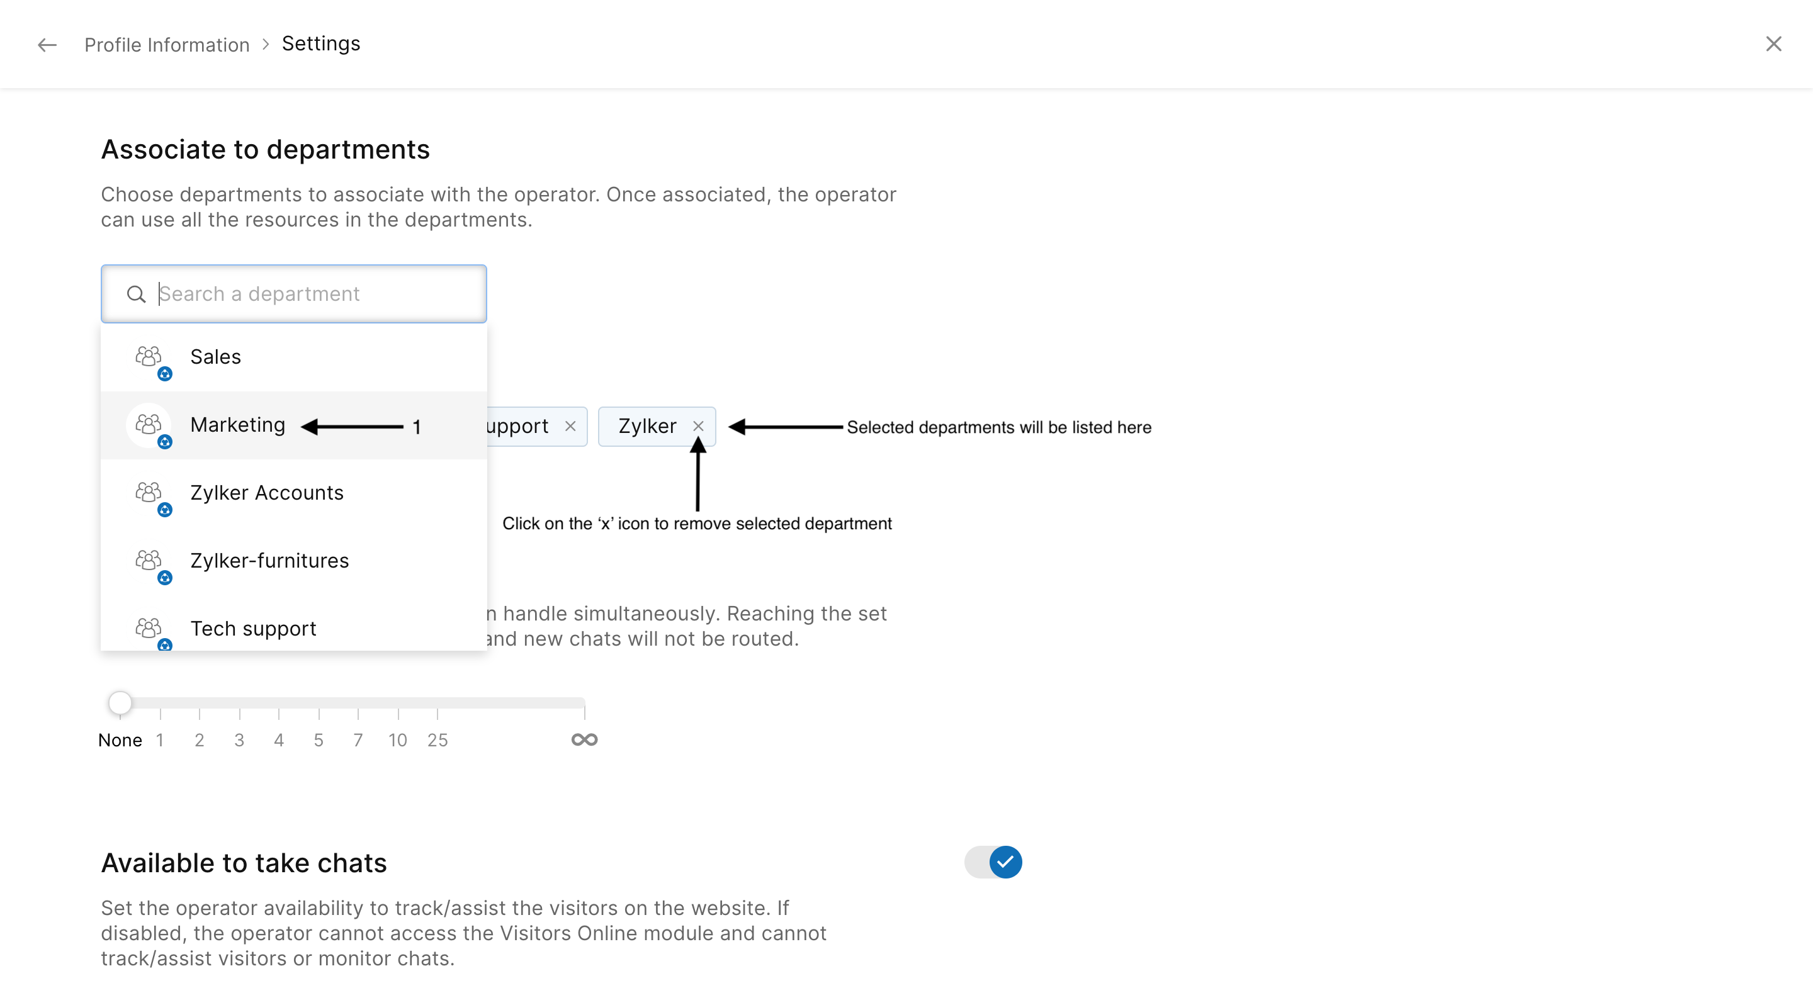Click the Zylker-furnitures group icon

point(149,561)
